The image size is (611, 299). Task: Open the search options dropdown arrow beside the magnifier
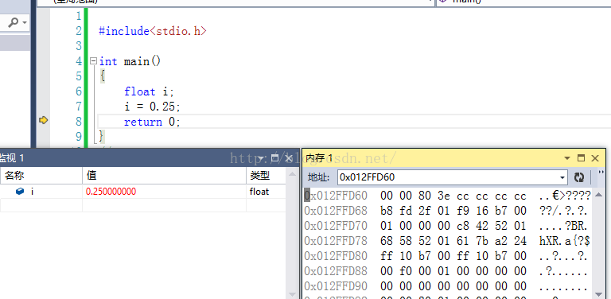point(25,23)
